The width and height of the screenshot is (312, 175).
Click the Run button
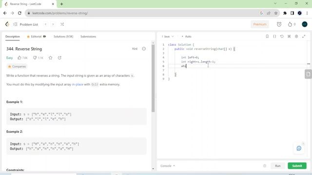(278, 166)
